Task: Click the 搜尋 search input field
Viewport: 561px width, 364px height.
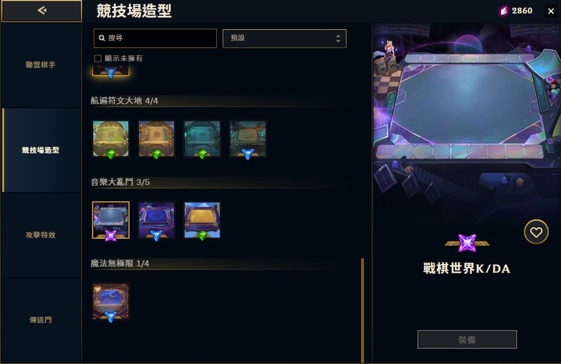Action: point(155,38)
